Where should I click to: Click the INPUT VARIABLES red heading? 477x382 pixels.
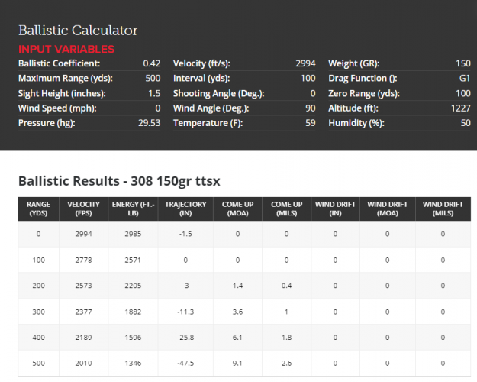click(66, 49)
